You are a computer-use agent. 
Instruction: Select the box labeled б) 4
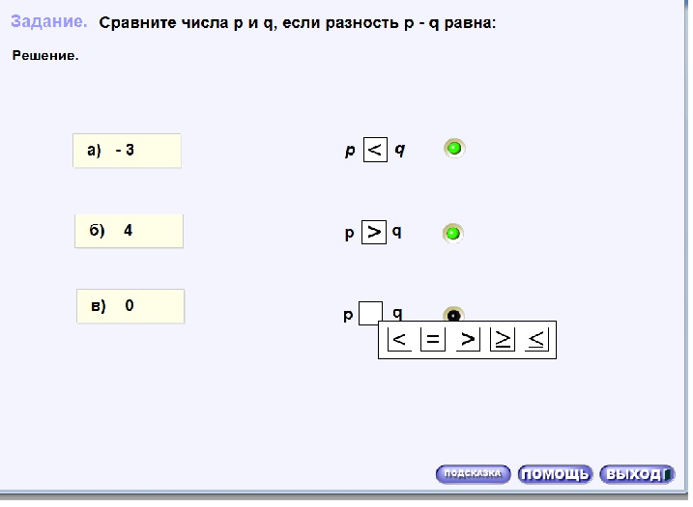coord(129,231)
